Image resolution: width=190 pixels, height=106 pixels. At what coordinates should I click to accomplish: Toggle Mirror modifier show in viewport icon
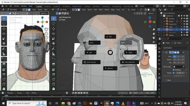click(175, 52)
